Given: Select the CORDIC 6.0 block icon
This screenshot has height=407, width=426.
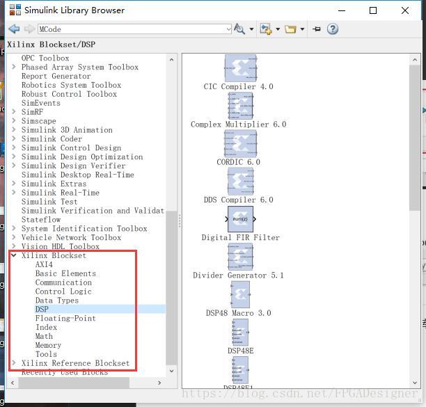Looking at the screenshot, I should pyautogui.click(x=240, y=143).
